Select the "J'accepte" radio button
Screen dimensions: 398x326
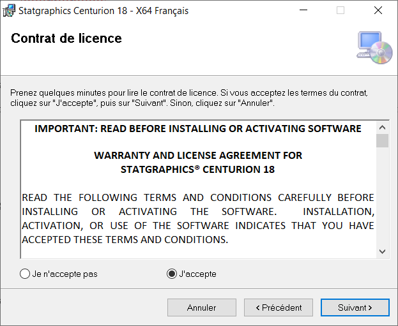[x=192, y=274]
